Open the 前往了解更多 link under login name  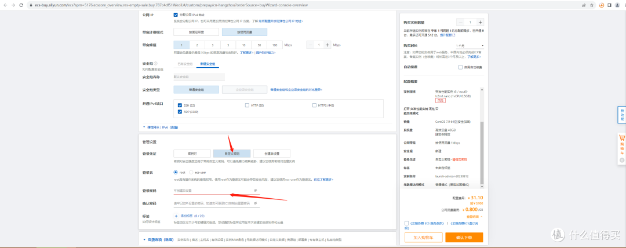tap(323, 179)
